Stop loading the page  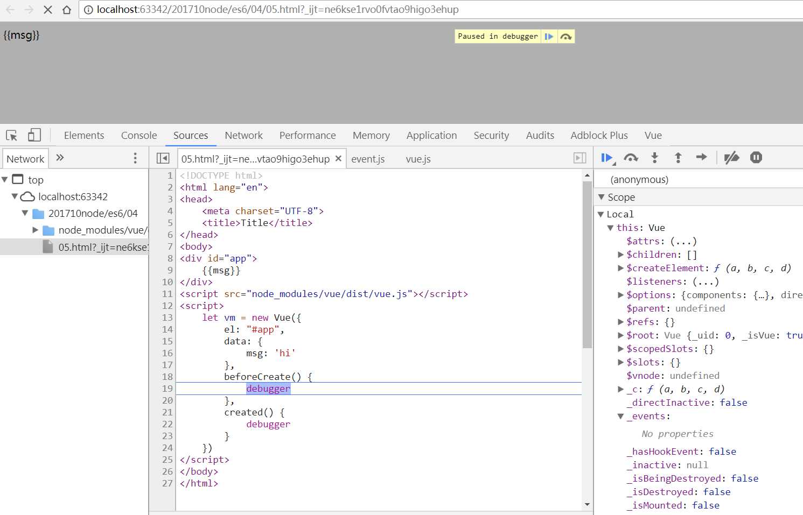(48, 10)
